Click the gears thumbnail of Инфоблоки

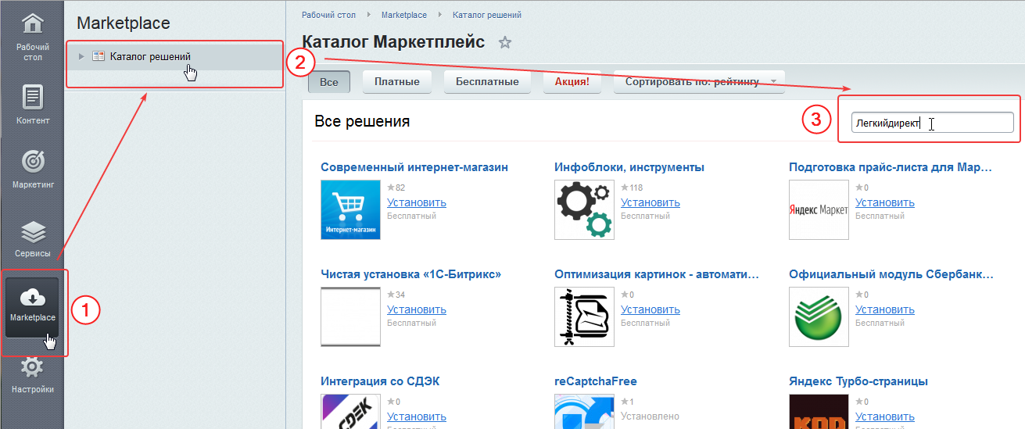pyautogui.click(x=584, y=209)
